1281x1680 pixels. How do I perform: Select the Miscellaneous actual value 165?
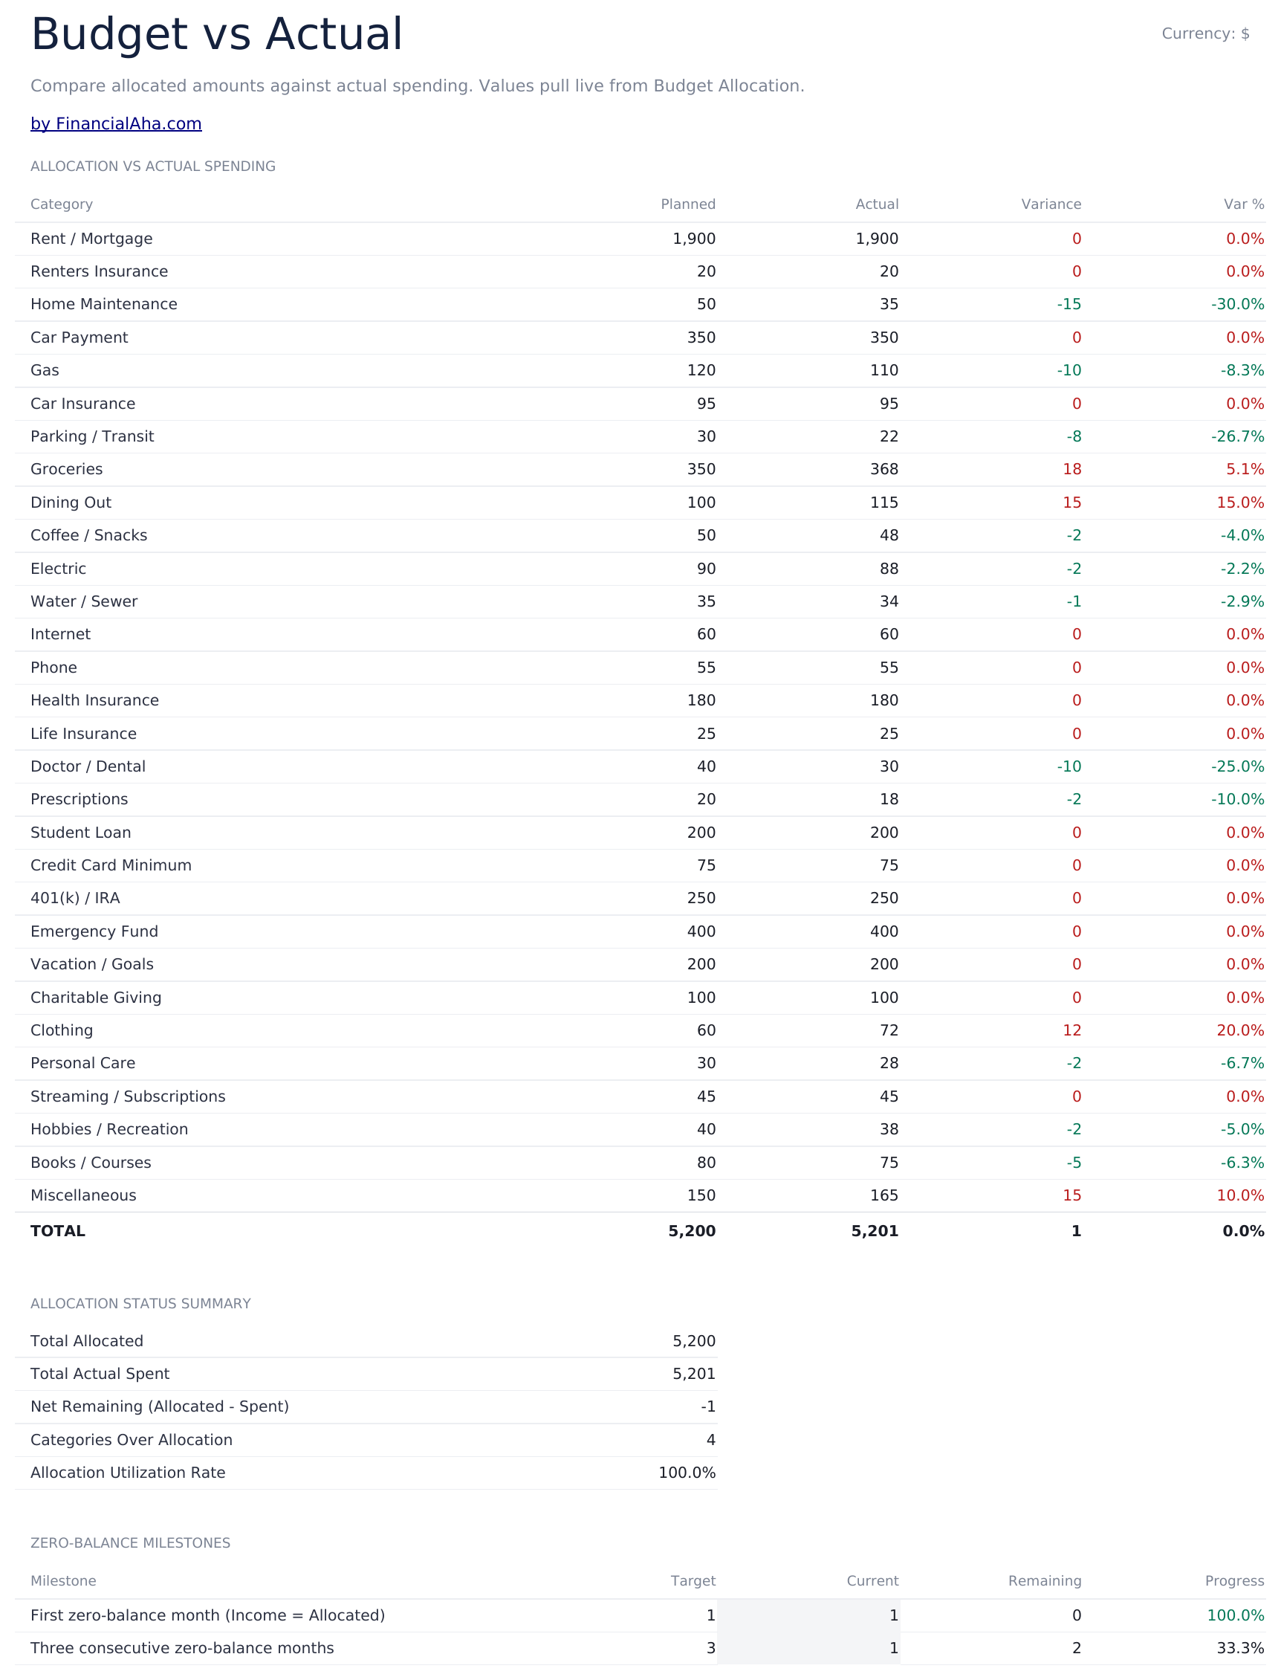[883, 1195]
